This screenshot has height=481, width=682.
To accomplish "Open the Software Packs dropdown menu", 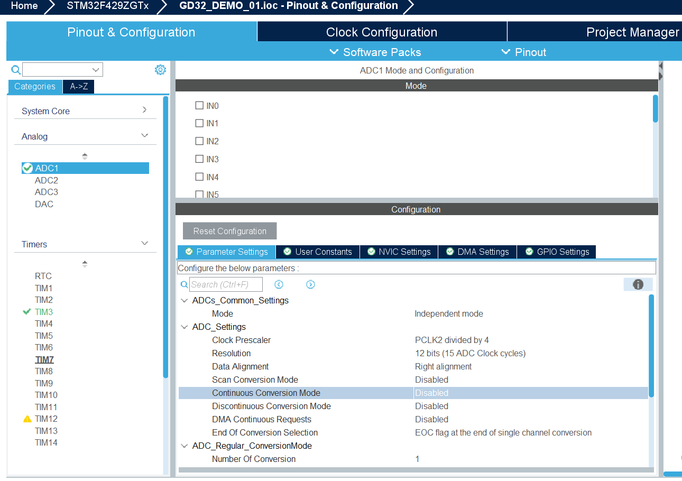I will coord(375,52).
